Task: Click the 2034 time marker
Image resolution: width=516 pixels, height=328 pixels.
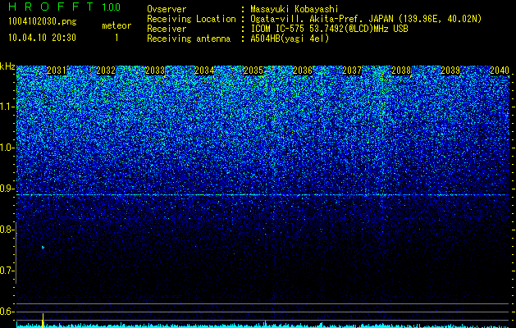Action: [x=204, y=71]
